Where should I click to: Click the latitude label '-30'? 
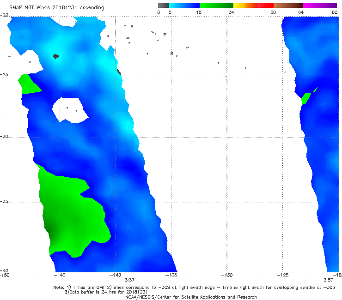pyautogui.click(x=4, y=136)
